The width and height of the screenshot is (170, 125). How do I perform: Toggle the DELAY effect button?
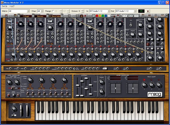pyautogui.click(x=130, y=16)
